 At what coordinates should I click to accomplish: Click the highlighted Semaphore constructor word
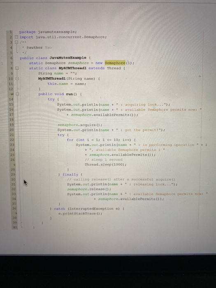115,63
